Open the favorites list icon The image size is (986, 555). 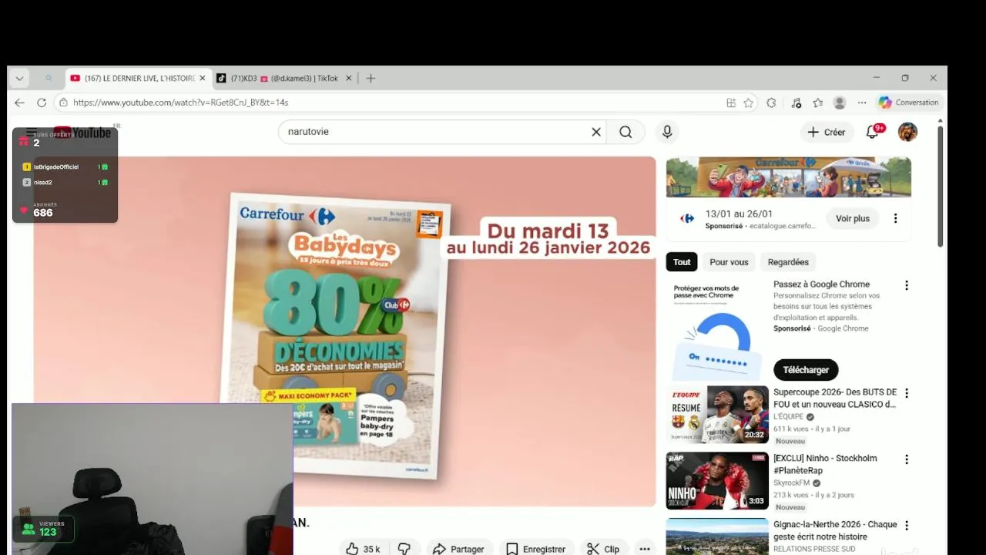(x=818, y=103)
